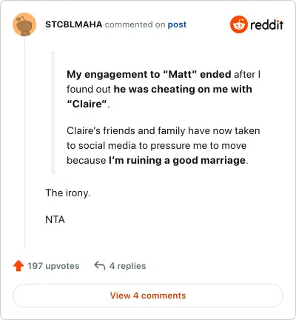Image resolution: width=296 pixels, height=320 pixels.
Task: Click the "commented on" label
Action: [135, 24]
